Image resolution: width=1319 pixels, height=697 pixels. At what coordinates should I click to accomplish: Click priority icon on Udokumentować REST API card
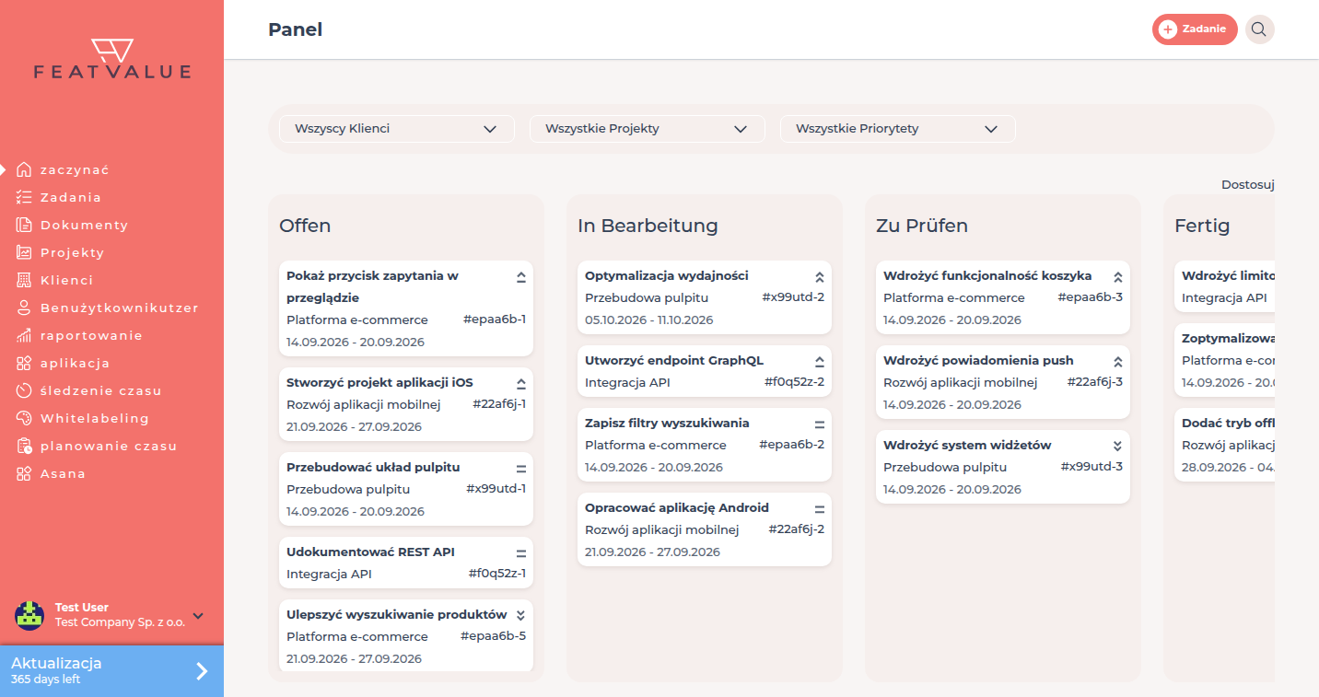pyautogui.click(x=520, y=553)
